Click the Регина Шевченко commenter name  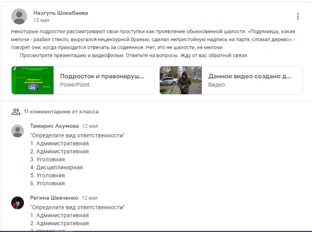coord(55,198)
